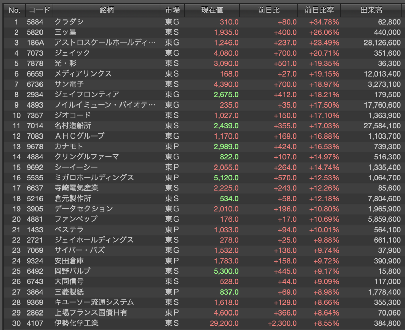
Task: Sort by the 銘柄 column header
Action: (107, 10)
